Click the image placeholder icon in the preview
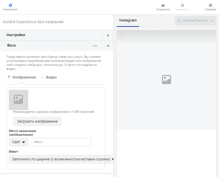Screen dimensions: 219x177 click(166, 80)
